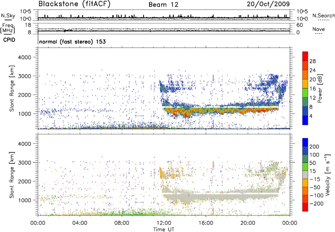Click the '28' power colorbar tick label
This screenshot has height=232, width=335.
coord(312,61)
